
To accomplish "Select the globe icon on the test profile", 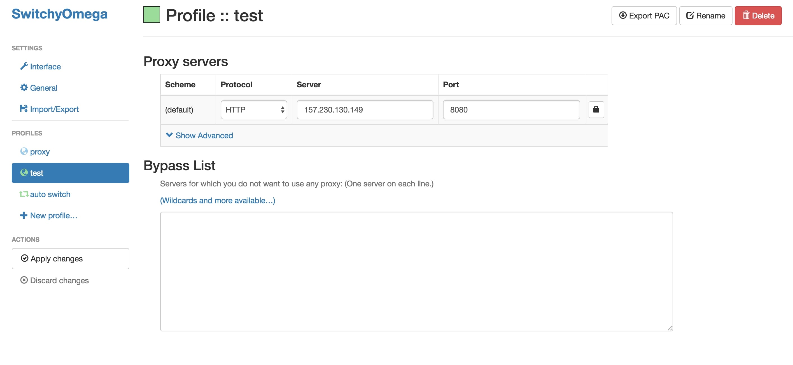I will pyautogui.click(x=24, y=173).
